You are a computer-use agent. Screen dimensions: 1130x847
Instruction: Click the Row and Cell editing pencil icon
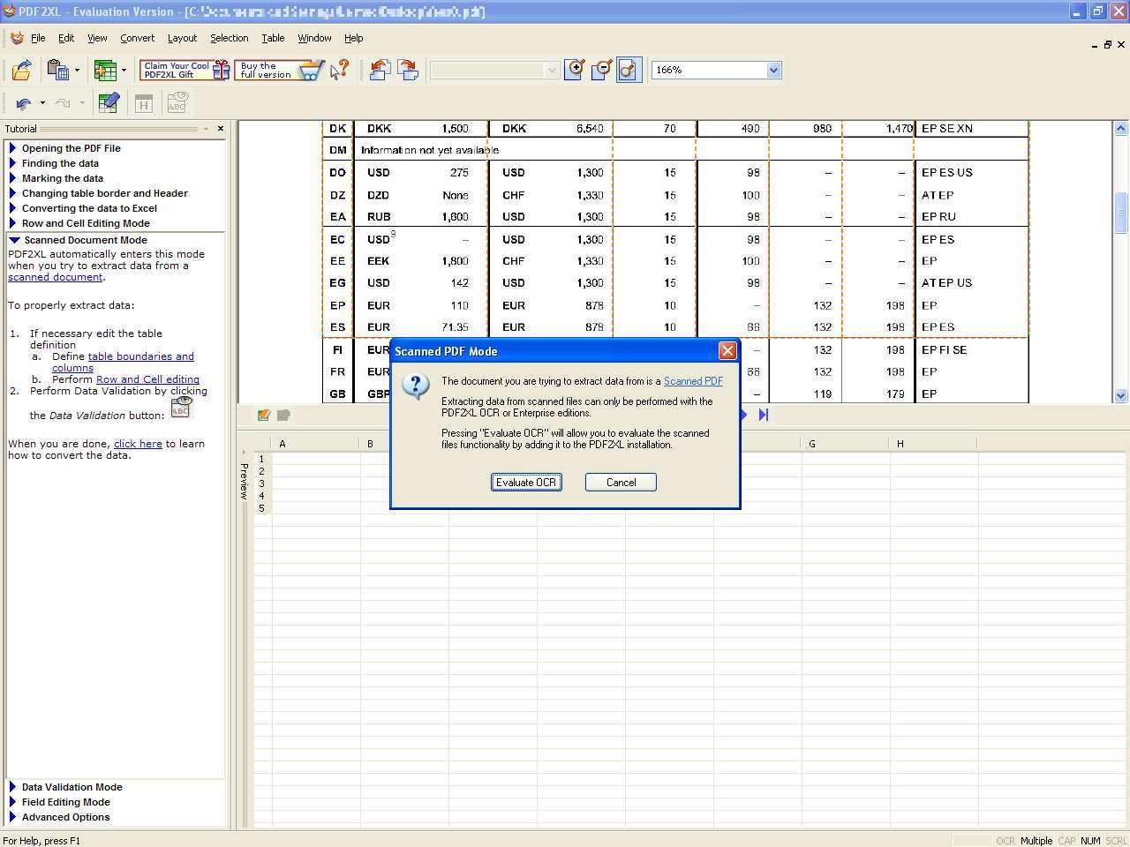pos(109,103)
